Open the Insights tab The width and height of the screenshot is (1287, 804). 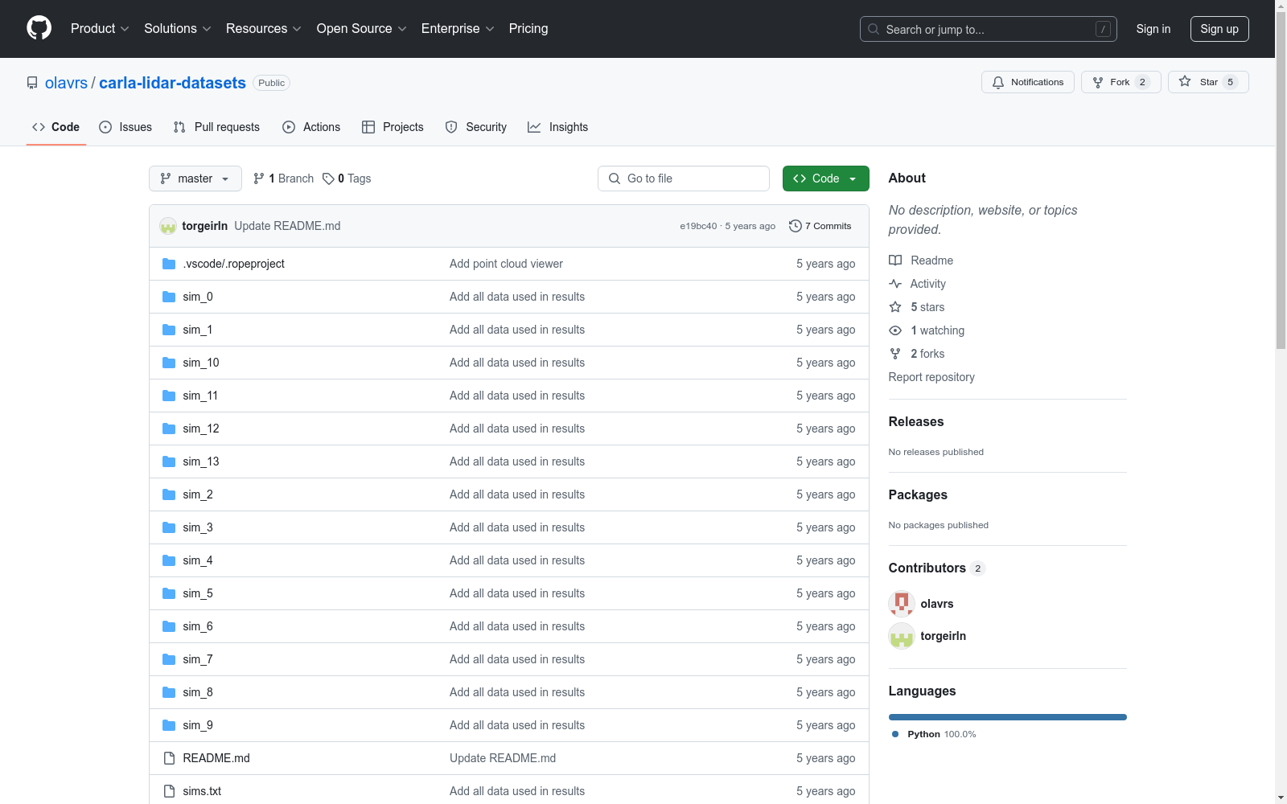[x=558, y=127]
